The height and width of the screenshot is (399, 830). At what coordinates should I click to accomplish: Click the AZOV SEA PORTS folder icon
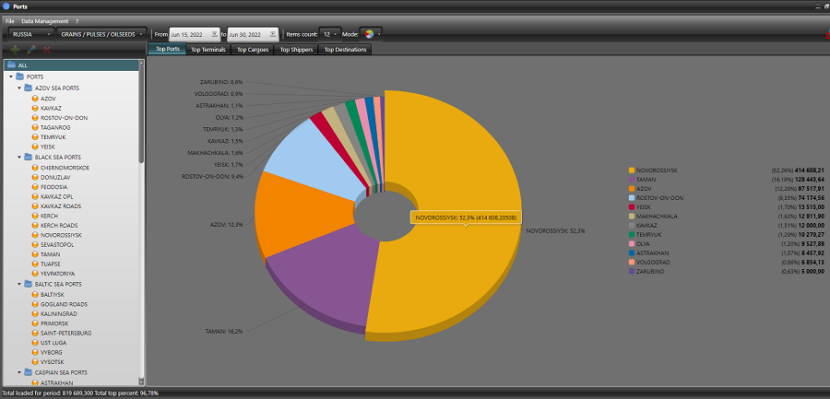click(x=28, y=88)
